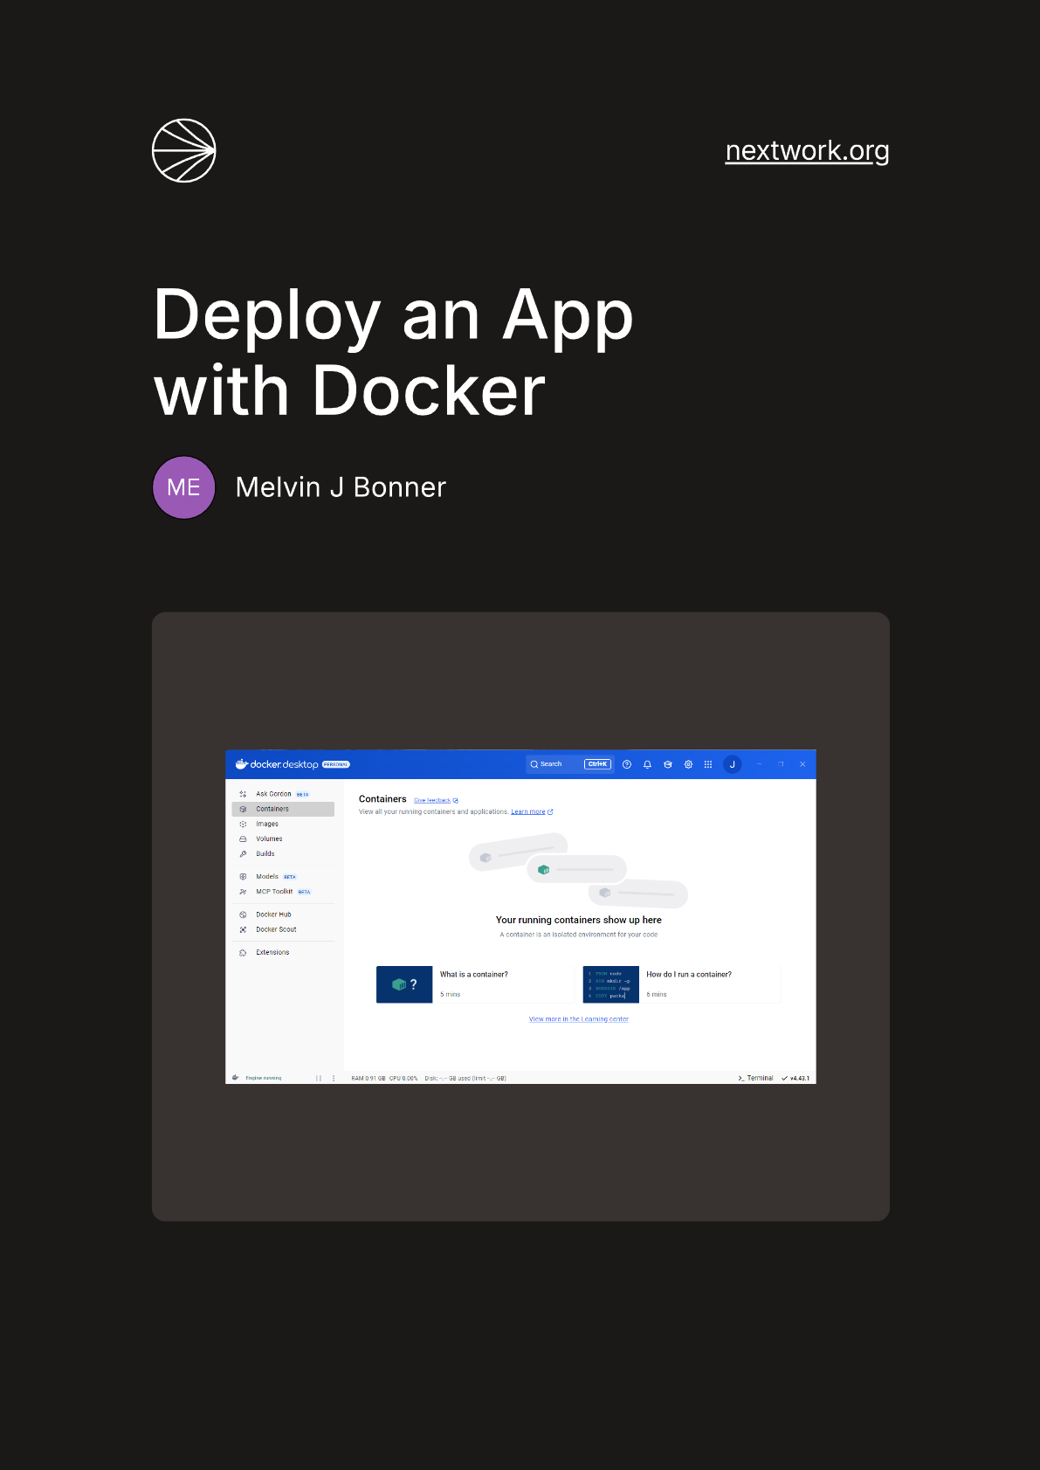Click the ME author avatar
This screenshot has height=1470, width=1040.
pos(183,487)
